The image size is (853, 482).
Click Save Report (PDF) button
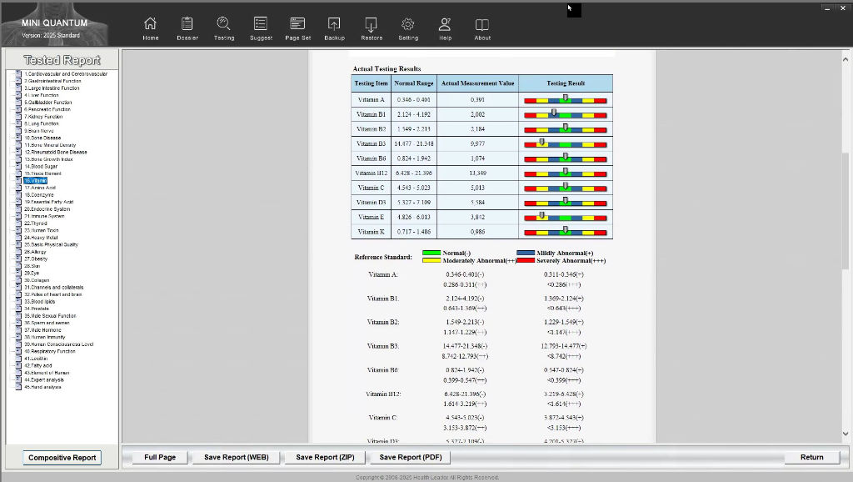click(410, 457)
